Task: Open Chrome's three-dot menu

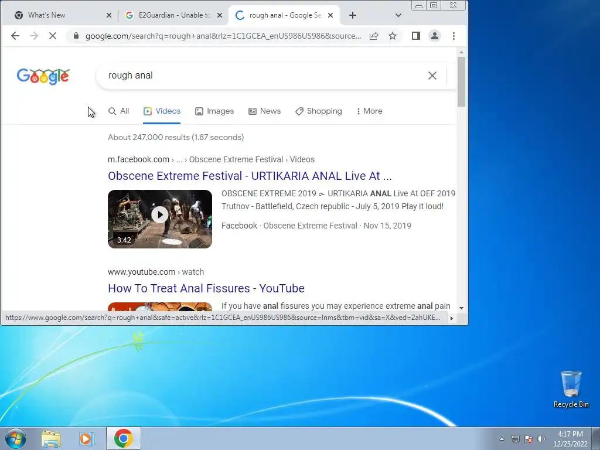Action: pos(454,36)
